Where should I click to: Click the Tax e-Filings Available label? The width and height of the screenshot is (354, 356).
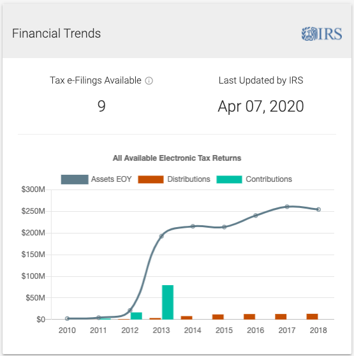tap(96, 80)
